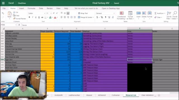This screenshot has height=100, width=179.
Task: Open the Office app launcher grid
Action: tap(3, 3)
